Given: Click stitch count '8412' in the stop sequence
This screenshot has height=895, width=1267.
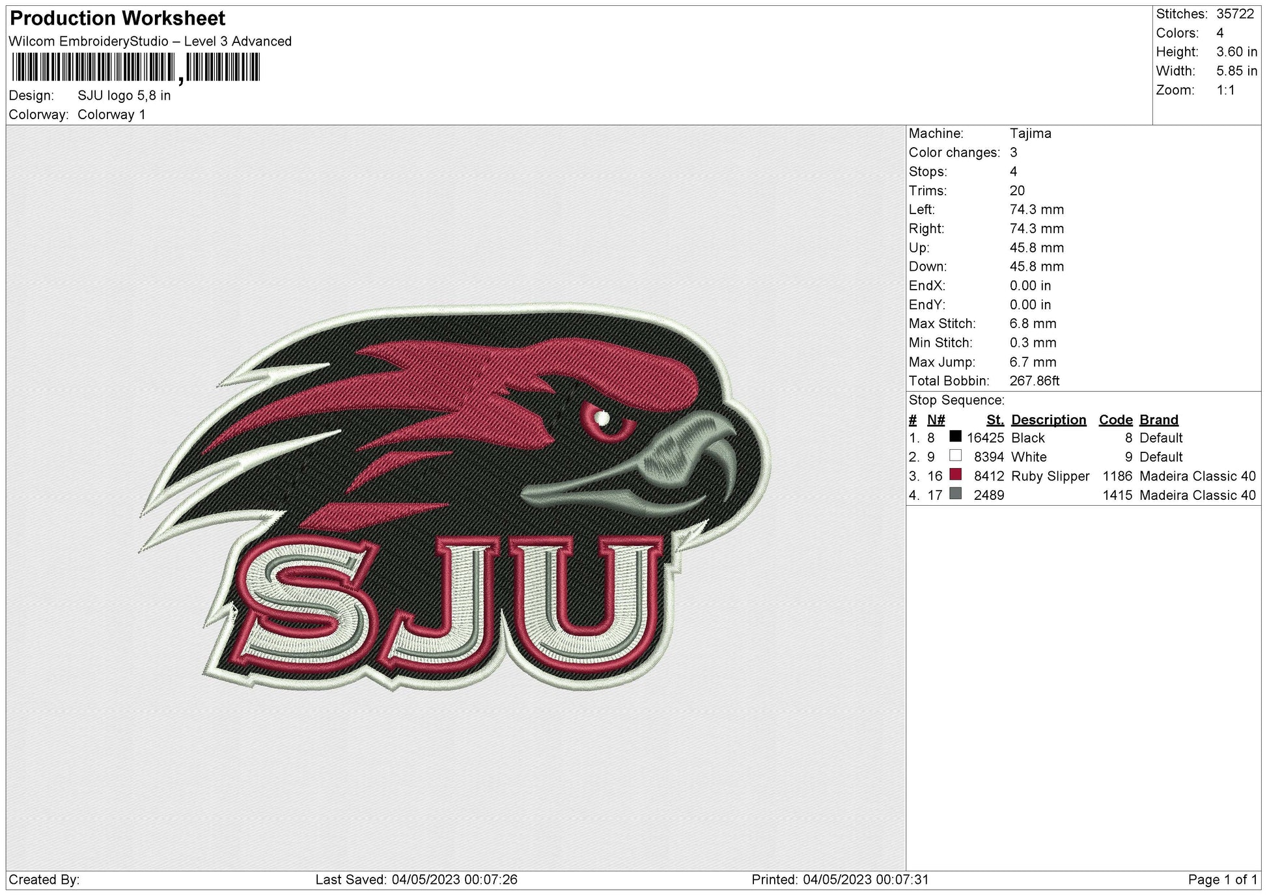Looking at the screenshot, I should pyautogui.click(x=990, y=476).
